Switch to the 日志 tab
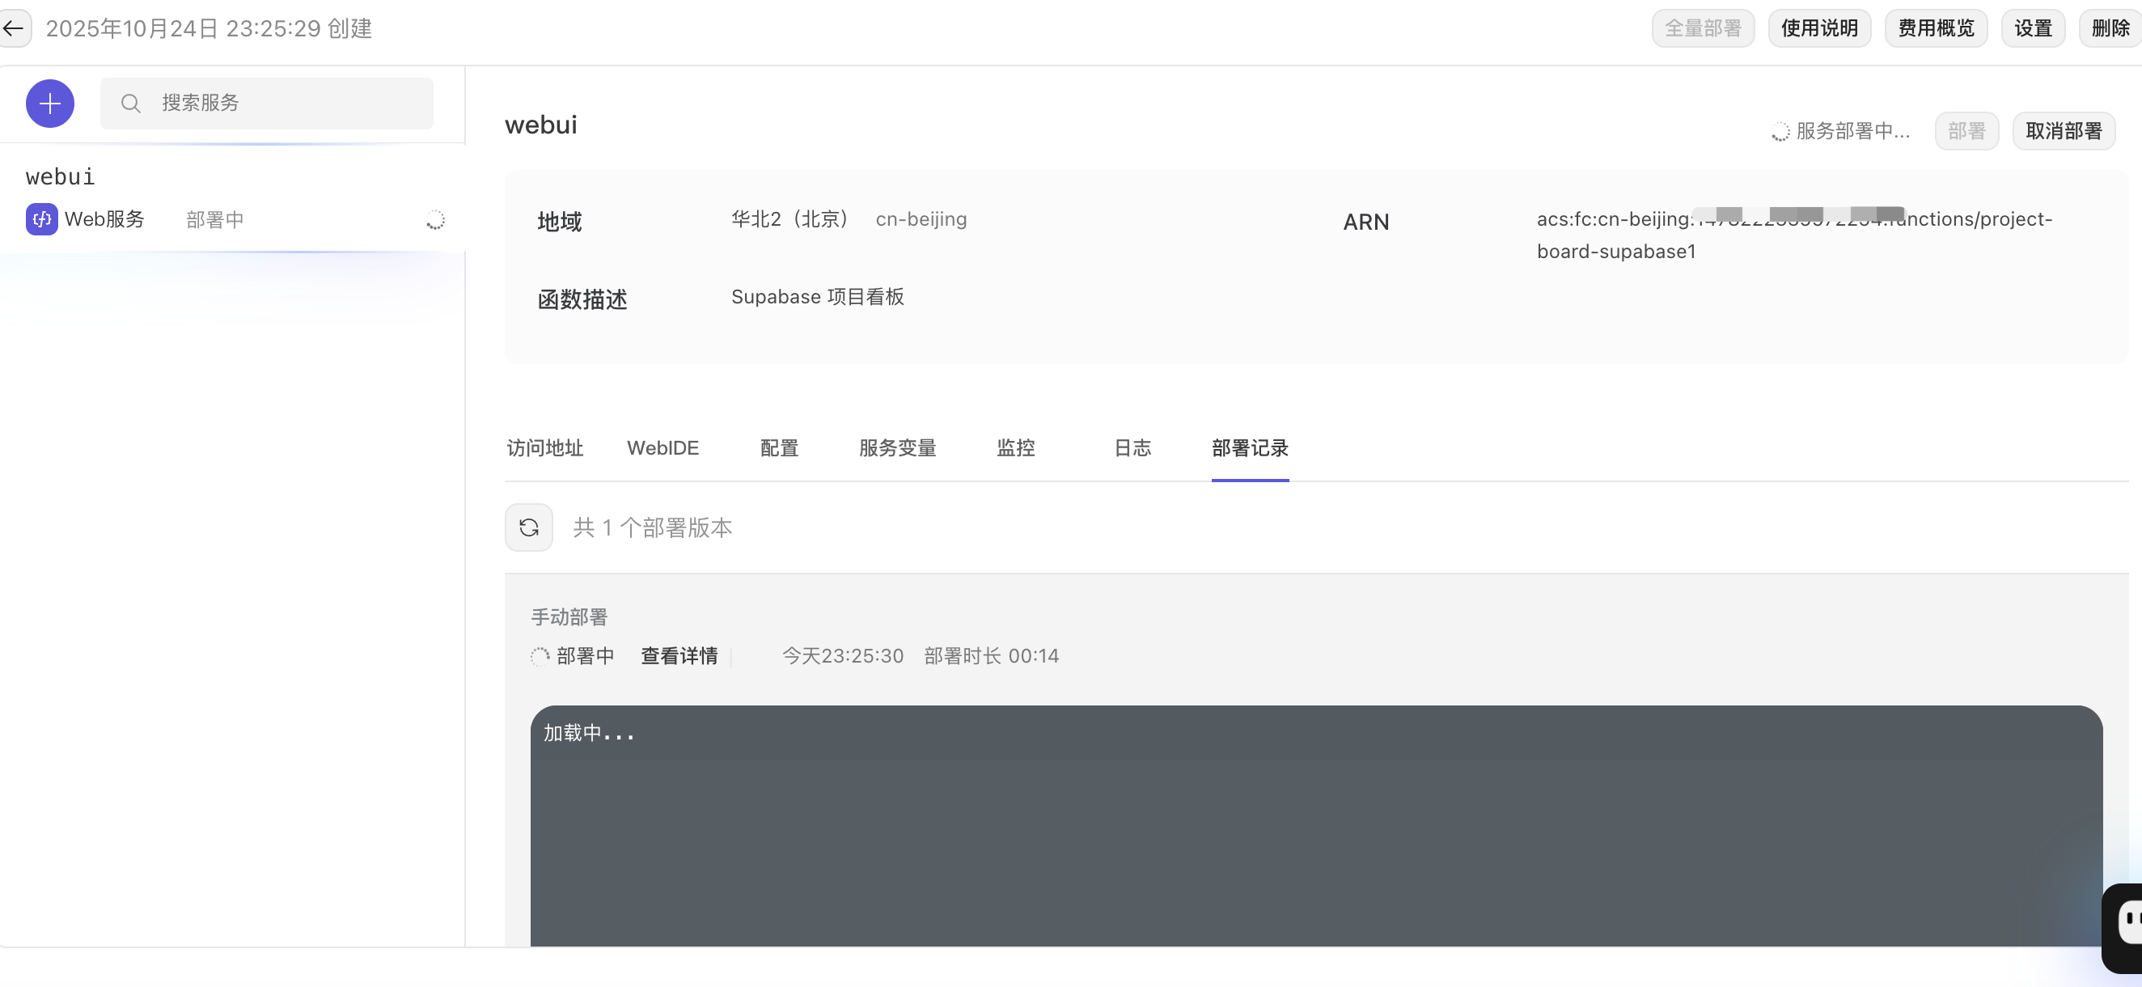This screenshot has height=987, width=2142. [x=1132, y=448]
